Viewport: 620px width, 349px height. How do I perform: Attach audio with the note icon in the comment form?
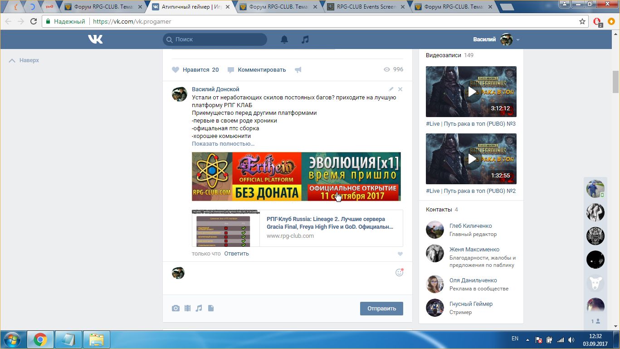[x=199, y=308]
